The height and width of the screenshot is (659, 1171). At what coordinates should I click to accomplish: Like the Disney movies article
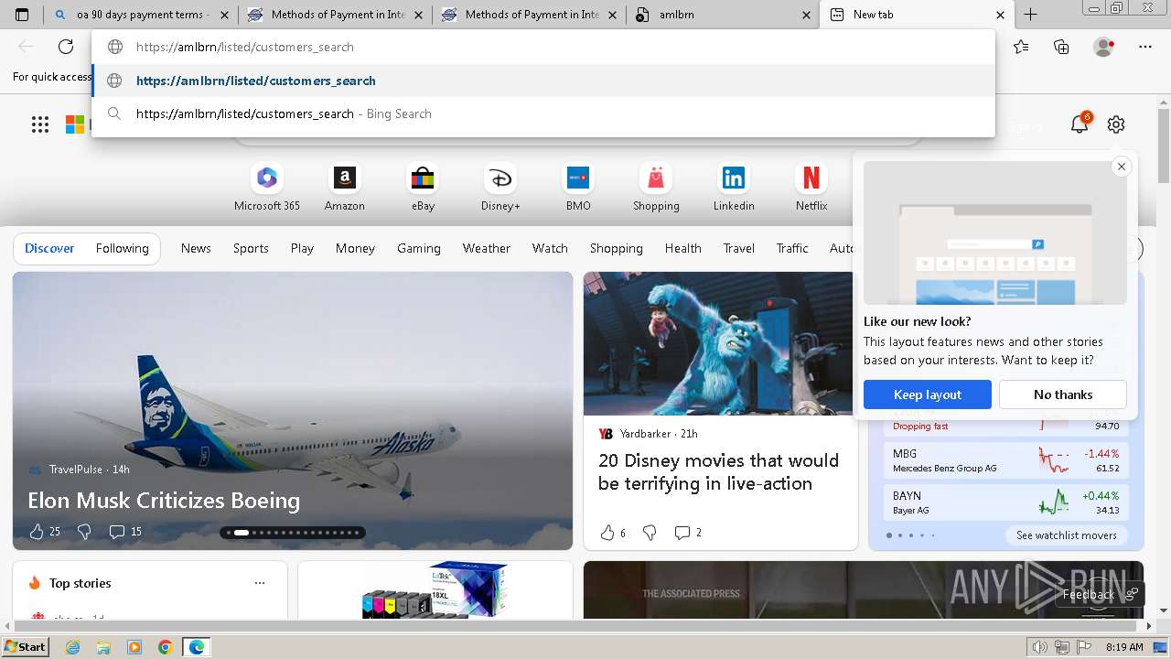(x=613, y=533)
